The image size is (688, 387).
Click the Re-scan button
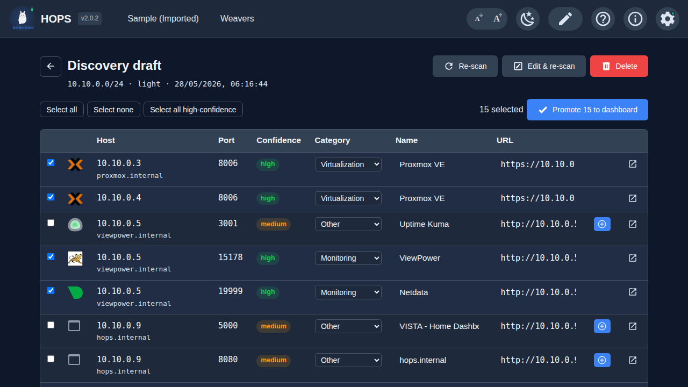465,66
